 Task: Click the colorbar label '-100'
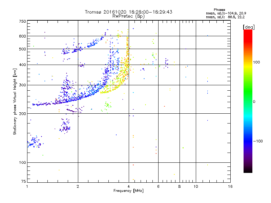pos(258,141)
